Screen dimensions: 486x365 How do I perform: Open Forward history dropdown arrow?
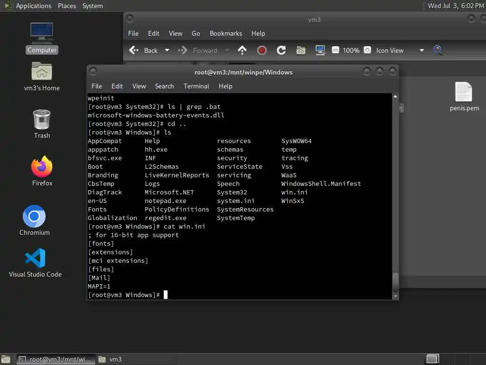click(226, 50)
